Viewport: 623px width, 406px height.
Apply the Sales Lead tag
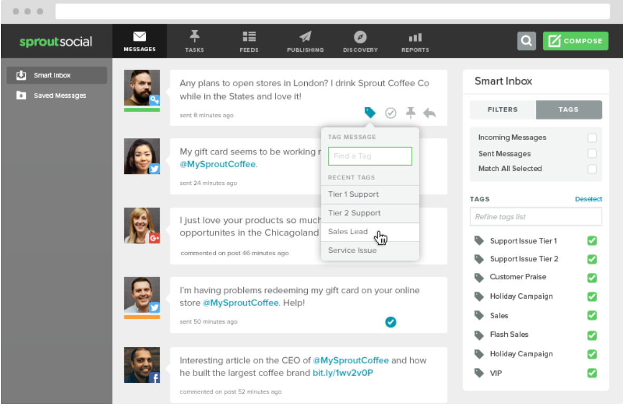[x=370, y=232]
